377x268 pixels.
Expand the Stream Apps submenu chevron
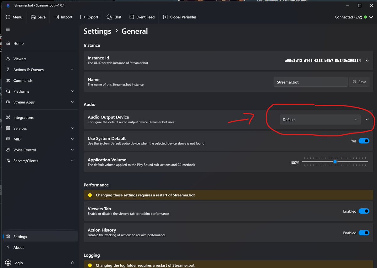pos(73,102)
